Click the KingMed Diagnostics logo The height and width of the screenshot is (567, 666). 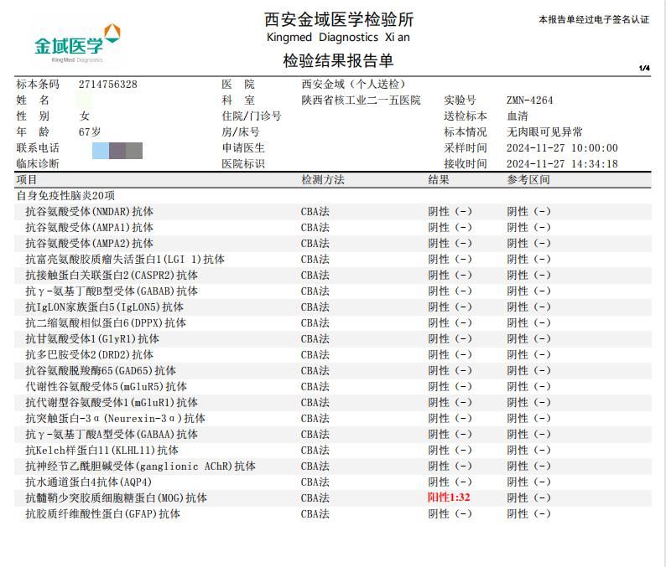click(x=77, y=44)
